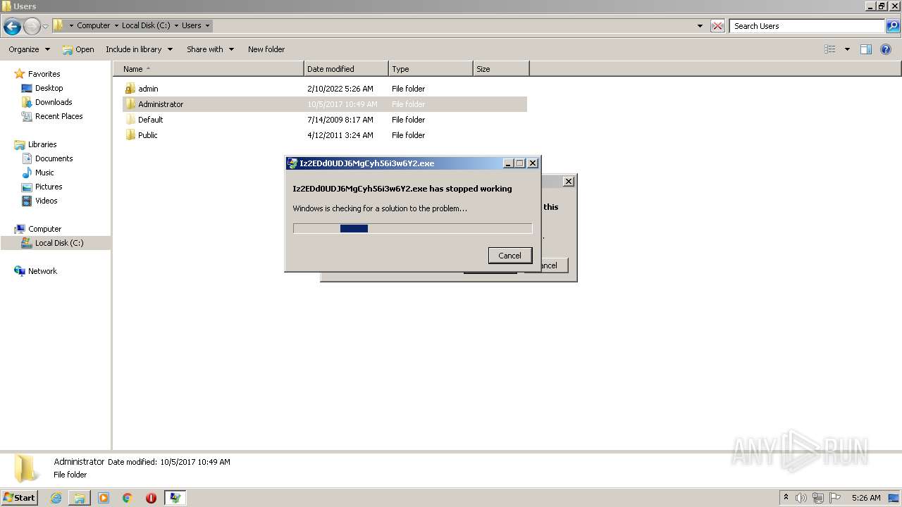The width and height of the screenshot is (902, 507).
Task: Click the Search Users input field
Action: [x=807, y=26]
